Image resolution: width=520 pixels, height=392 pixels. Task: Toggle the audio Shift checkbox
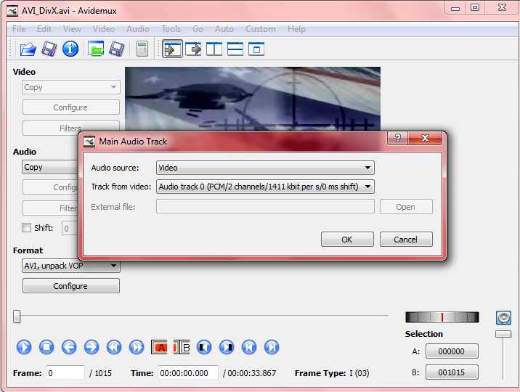pyautogui.click(x=26, y=228)
